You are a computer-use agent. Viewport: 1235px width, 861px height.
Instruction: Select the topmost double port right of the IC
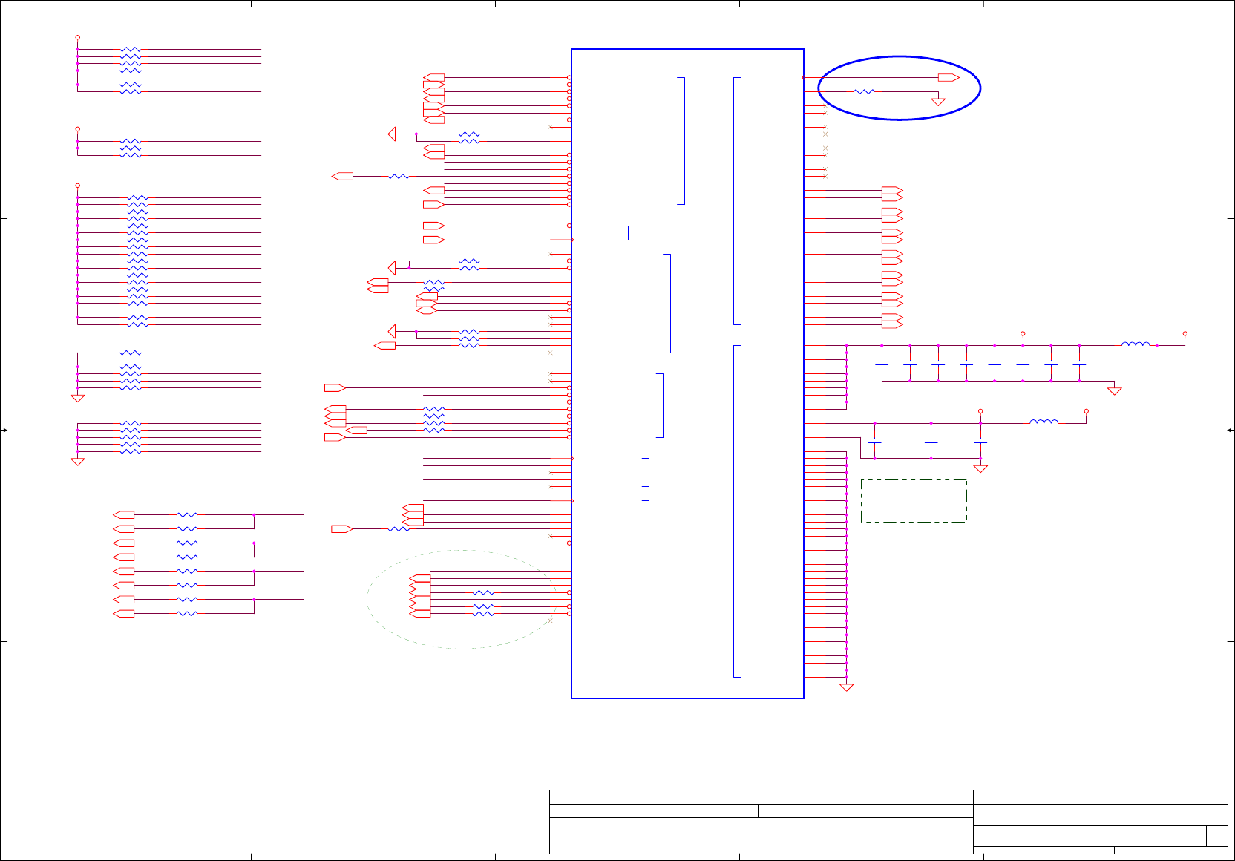click(892, 194)
